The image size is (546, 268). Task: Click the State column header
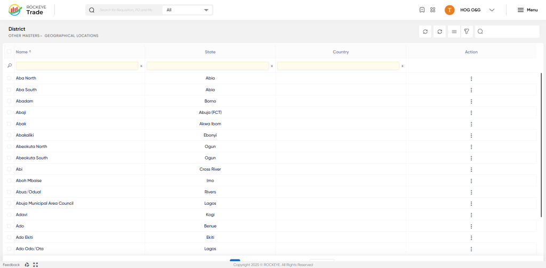(210, 52)
